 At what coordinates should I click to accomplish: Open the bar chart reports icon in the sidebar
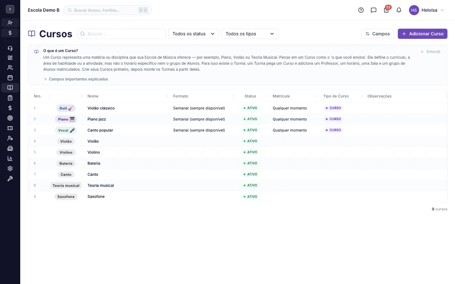pyautogui.click(x=10, y=158)
